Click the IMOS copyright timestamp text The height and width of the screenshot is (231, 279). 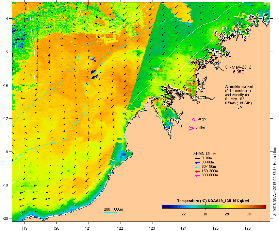[x=275, y=181]
